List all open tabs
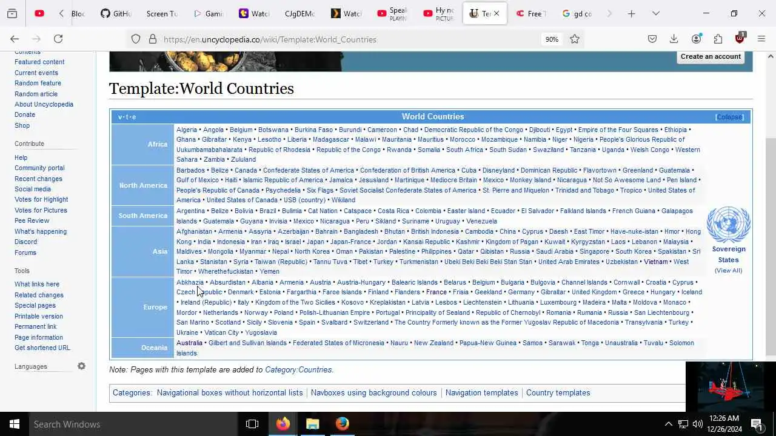The width and height of the screenshot is (776, 436). pyautogui.click(x=656, y=13)
